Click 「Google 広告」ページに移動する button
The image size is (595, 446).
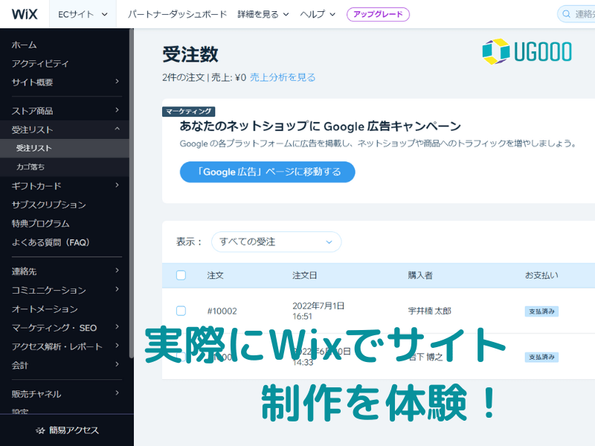[267, 172]
